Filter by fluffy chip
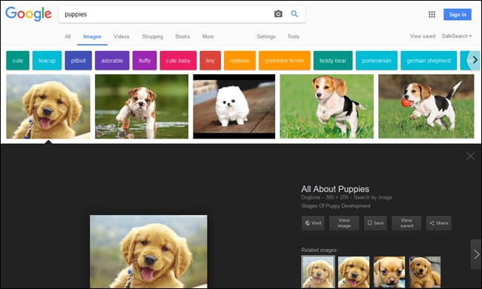Viewport: 482px width, 289px height. coord(145,61)
